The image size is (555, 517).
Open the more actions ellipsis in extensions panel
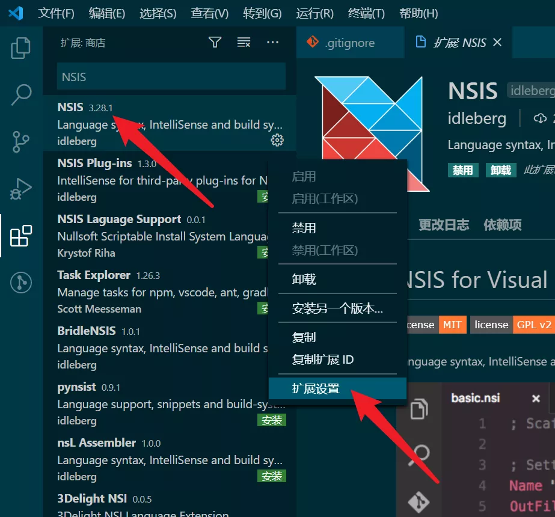(x=272, y=43)
